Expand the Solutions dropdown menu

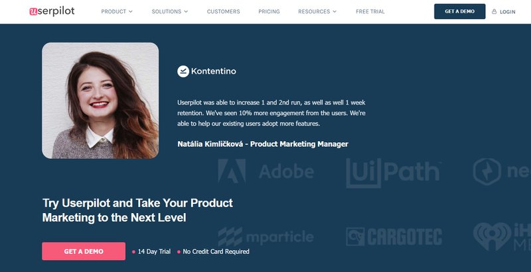[x=170, y=12]
